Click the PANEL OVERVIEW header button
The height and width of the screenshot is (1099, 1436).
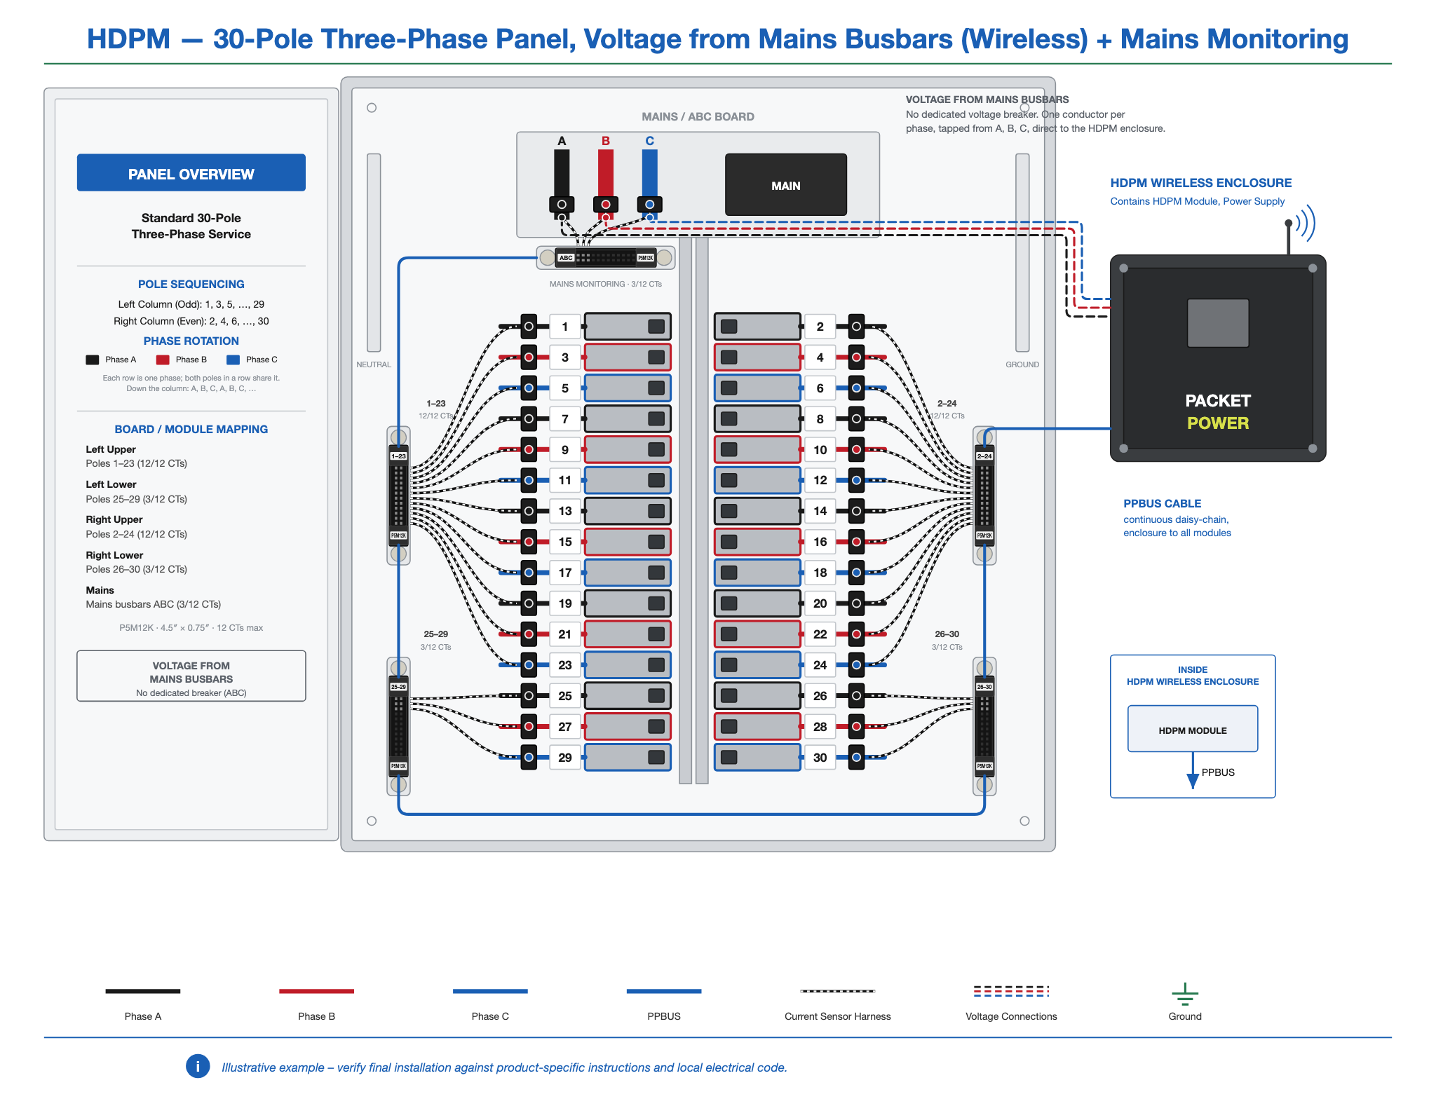pos(191,172)
